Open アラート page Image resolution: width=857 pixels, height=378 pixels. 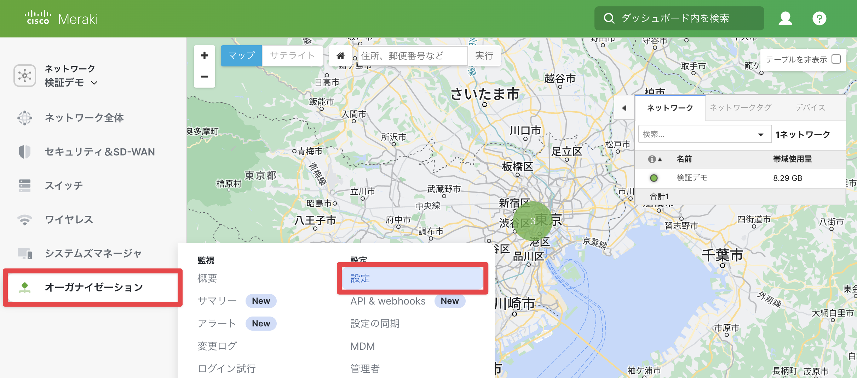coord(217,324)
